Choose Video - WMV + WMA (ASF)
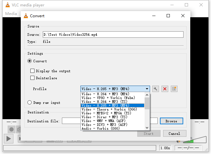Screen dimensions: 211x154 (113, 121)
